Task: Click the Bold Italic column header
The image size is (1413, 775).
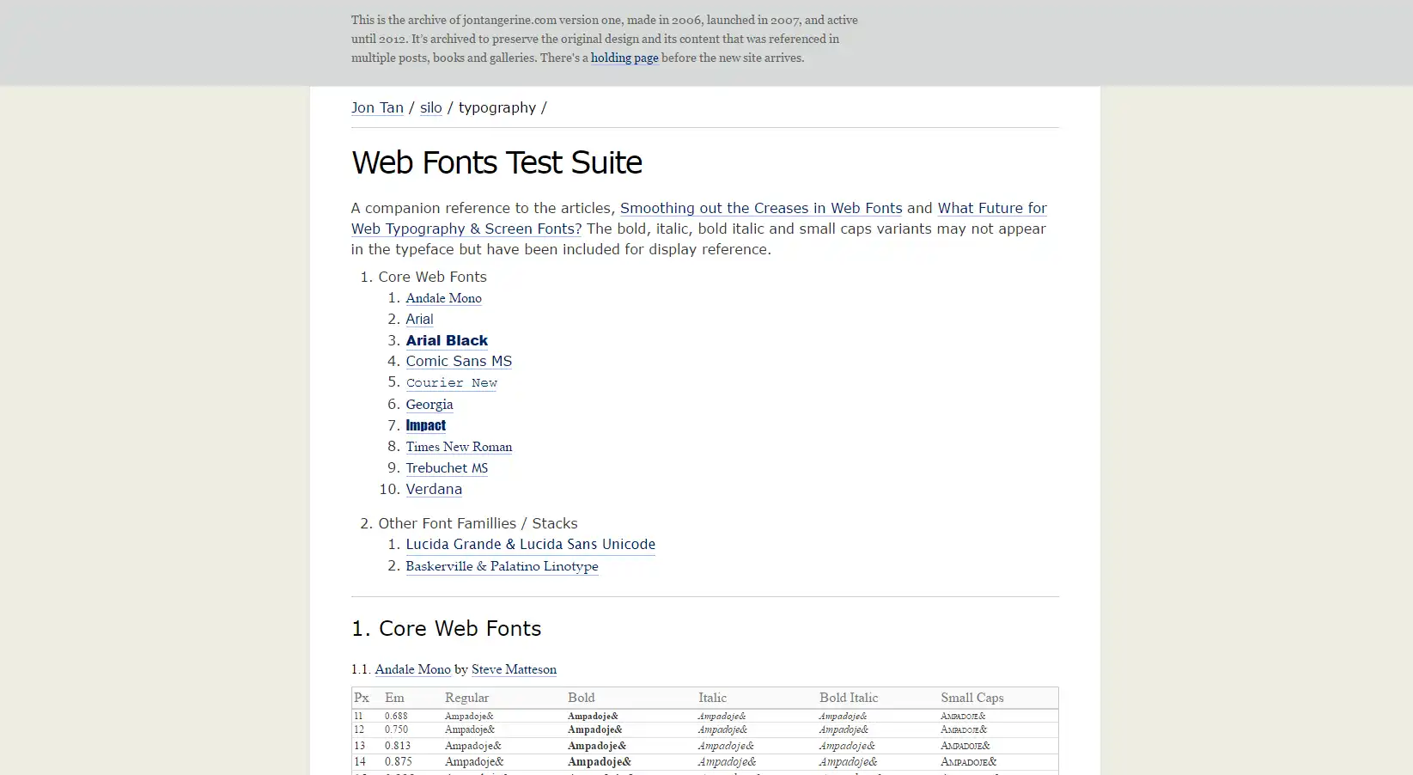Action: tap(849, 698)
